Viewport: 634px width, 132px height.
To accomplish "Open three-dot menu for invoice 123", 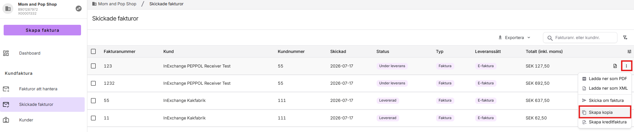I will 626,66.
